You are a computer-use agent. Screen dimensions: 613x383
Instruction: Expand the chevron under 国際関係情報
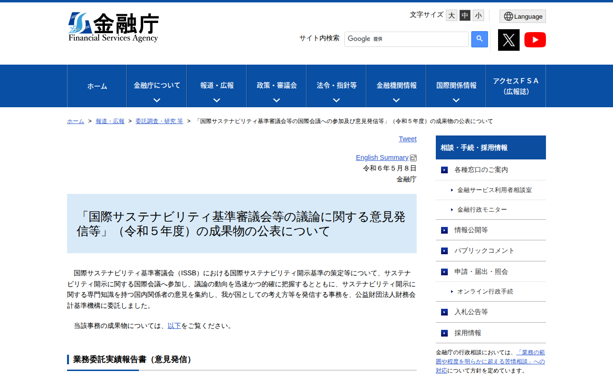click(x=456, y=101)
